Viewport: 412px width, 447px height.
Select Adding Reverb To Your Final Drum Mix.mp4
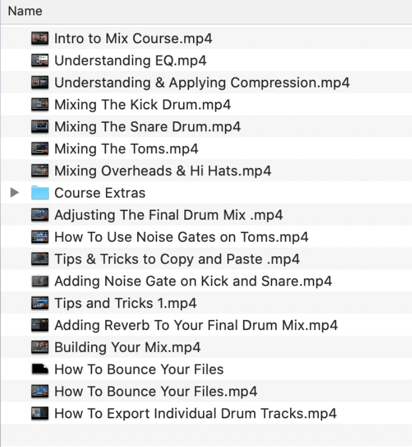[196, 325]
